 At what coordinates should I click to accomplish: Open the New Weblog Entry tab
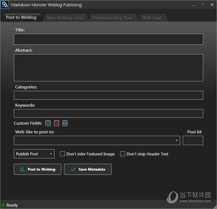click(65, 18)
